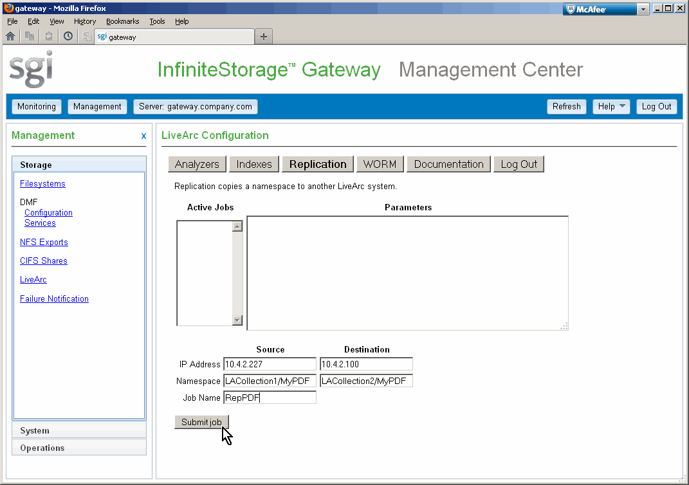Click the copy pages toolbar icon

30,37
